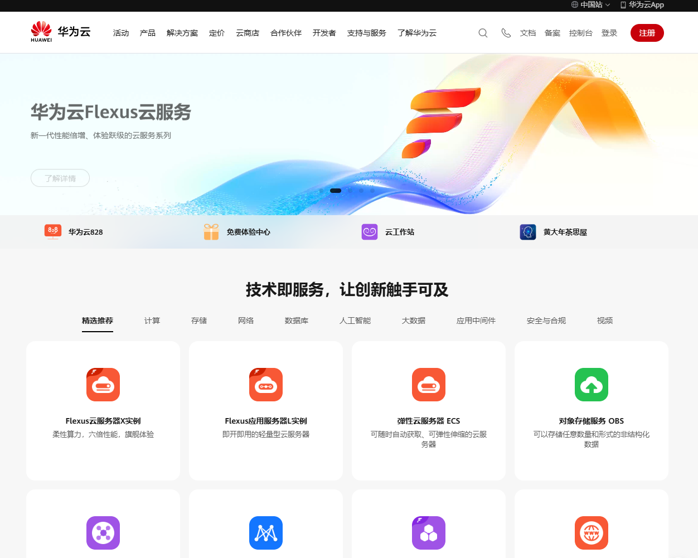698x558 pixels.
Task: Click the Flexus应用服务器L实例 product icon
Action: tap(266, 384)
